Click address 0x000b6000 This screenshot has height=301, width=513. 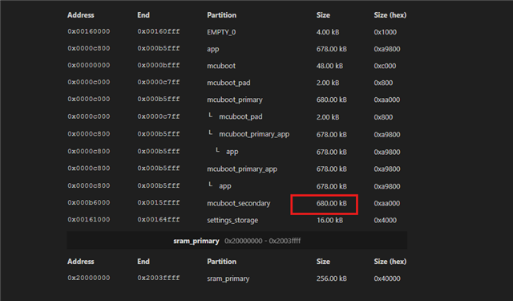[x=89, y=203]
